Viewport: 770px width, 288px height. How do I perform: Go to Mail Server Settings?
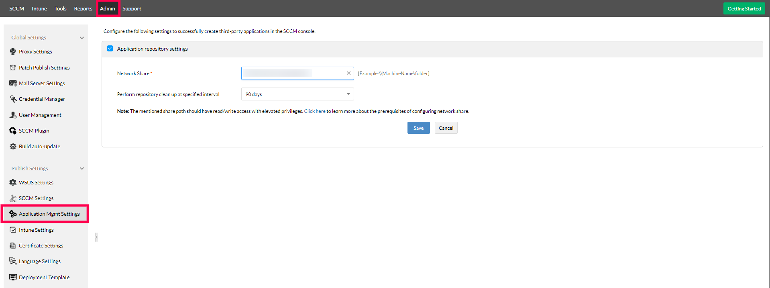(42, 83)
